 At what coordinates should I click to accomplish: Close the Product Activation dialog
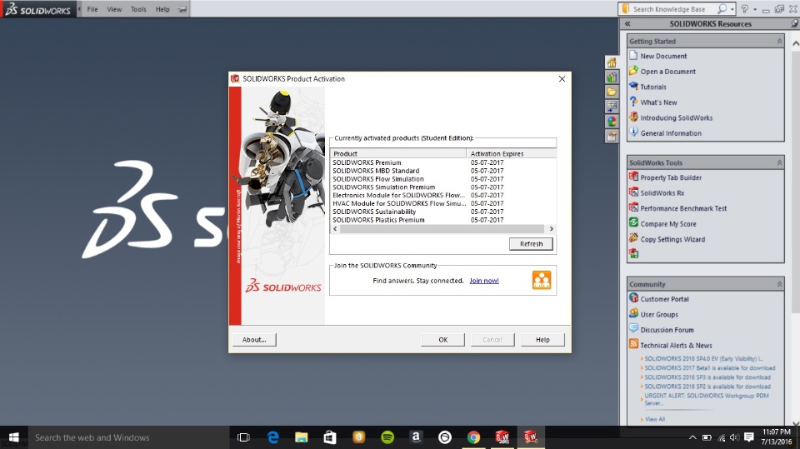562,78
